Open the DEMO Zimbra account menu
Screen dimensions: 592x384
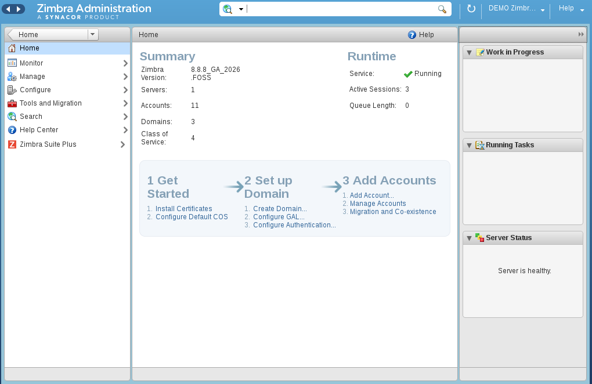[517, 8]
